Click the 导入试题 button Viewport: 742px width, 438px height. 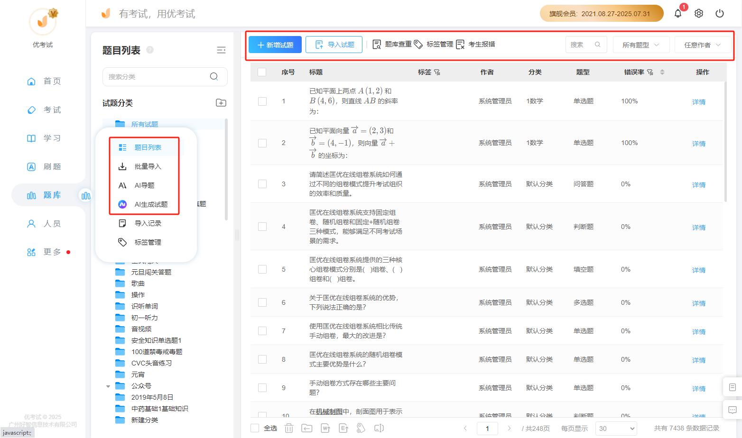334,45
